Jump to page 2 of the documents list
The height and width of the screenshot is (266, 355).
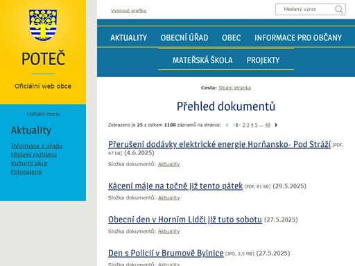tap(243, 125)
